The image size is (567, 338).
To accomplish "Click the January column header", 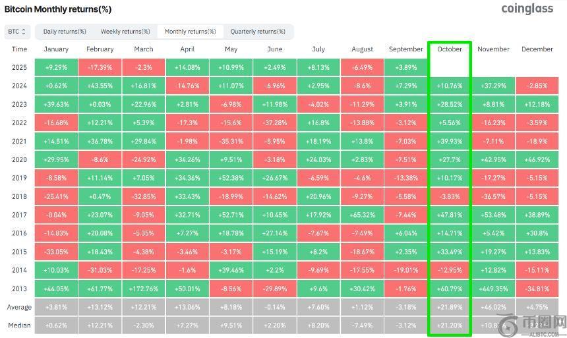I will click(56, 49).
